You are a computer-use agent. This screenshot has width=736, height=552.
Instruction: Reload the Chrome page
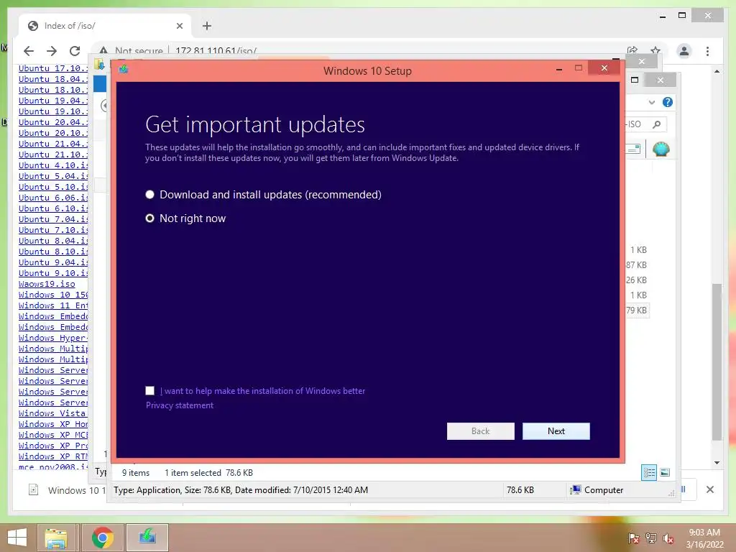(75, 51)
